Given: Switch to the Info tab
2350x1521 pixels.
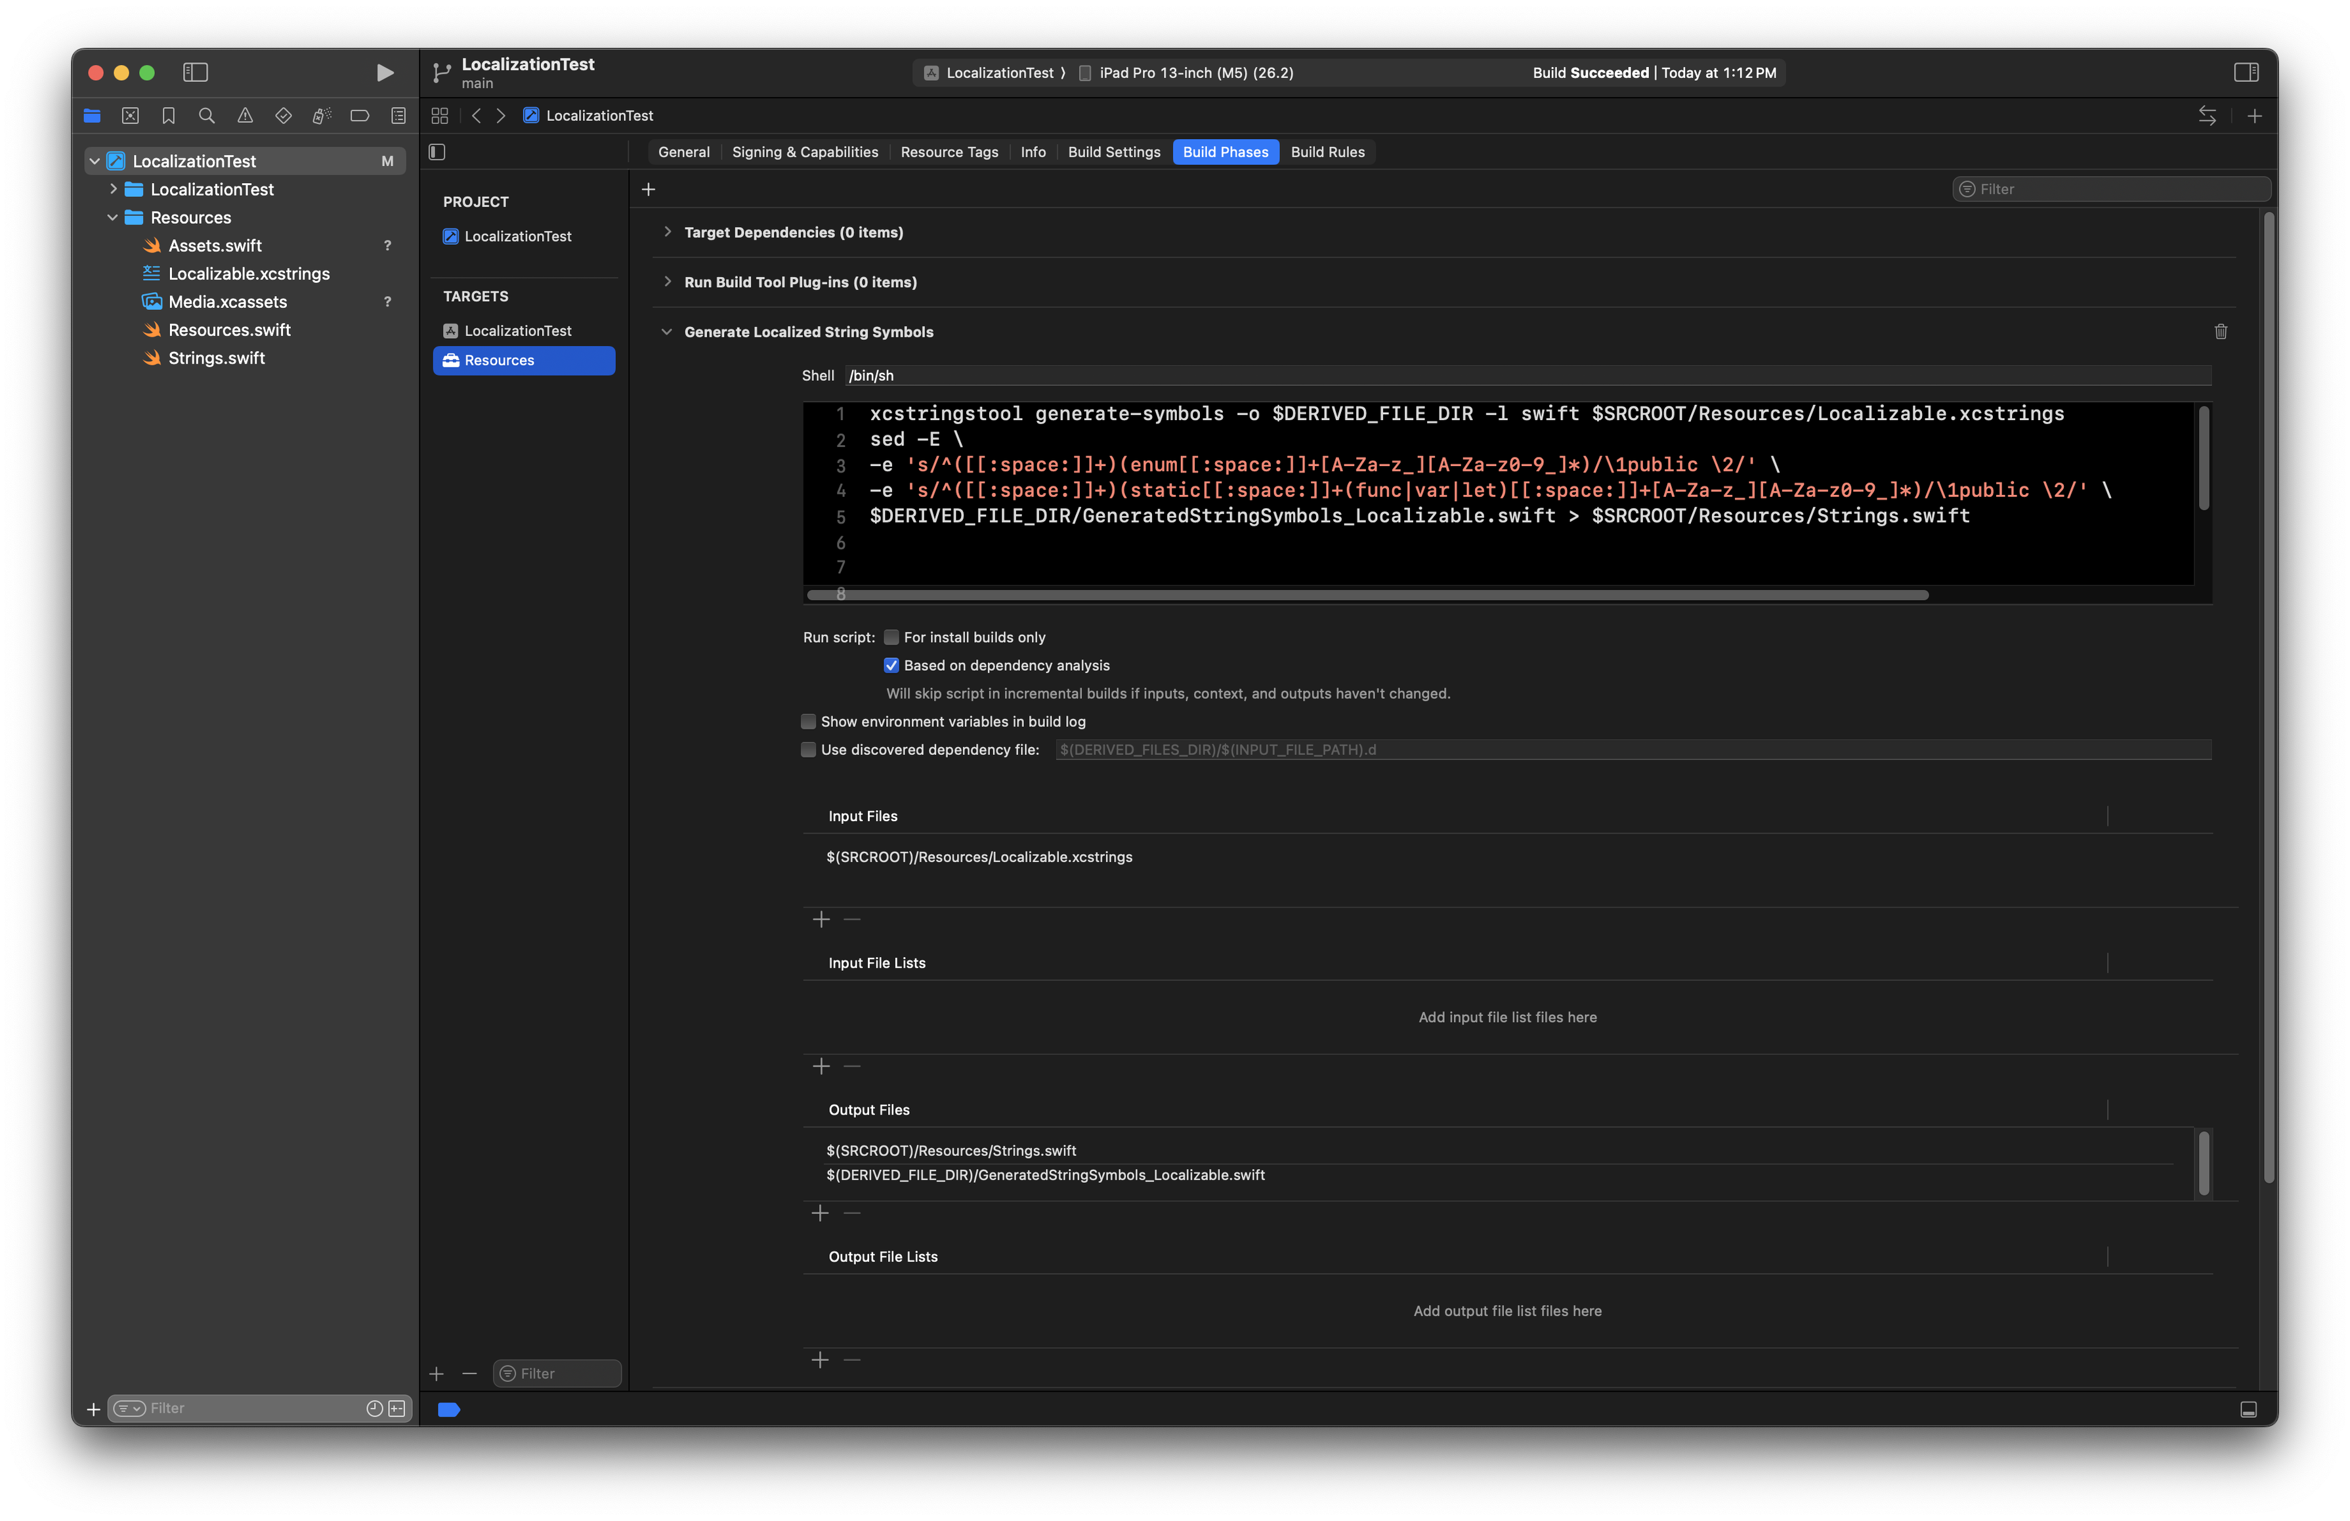Looking at the screenshot, I should pos(1033,152).
